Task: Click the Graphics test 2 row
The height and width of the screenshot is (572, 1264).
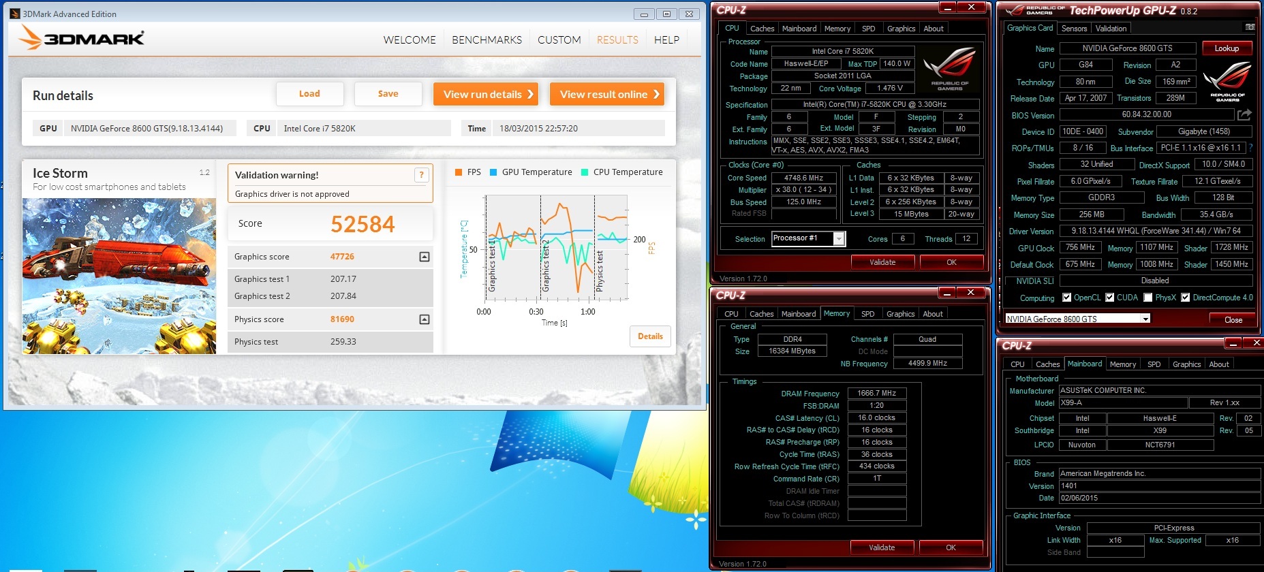Action: point(330,296)
